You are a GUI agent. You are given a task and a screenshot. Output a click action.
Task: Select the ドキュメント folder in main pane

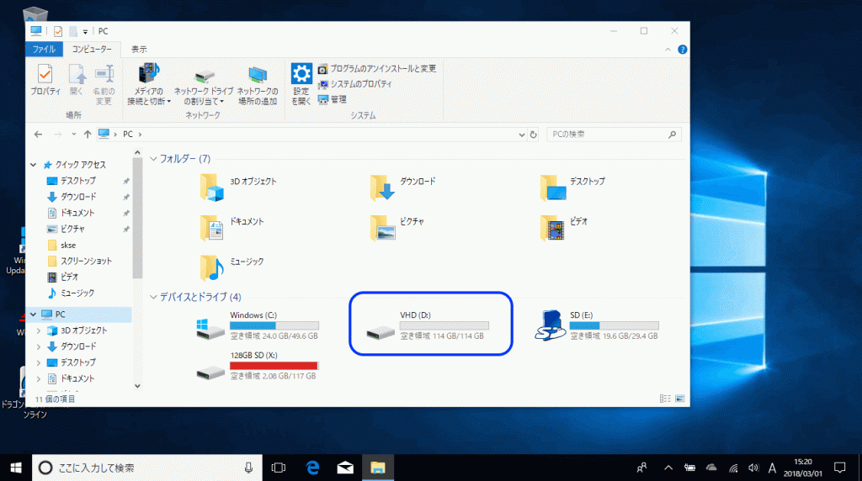coord(232,227)
